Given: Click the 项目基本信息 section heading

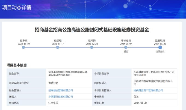Looking at the screenshot, I should 17,65.
